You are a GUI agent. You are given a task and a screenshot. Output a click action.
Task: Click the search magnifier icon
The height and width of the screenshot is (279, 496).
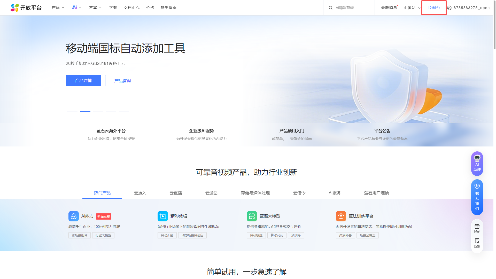click(x=330, y=8)
